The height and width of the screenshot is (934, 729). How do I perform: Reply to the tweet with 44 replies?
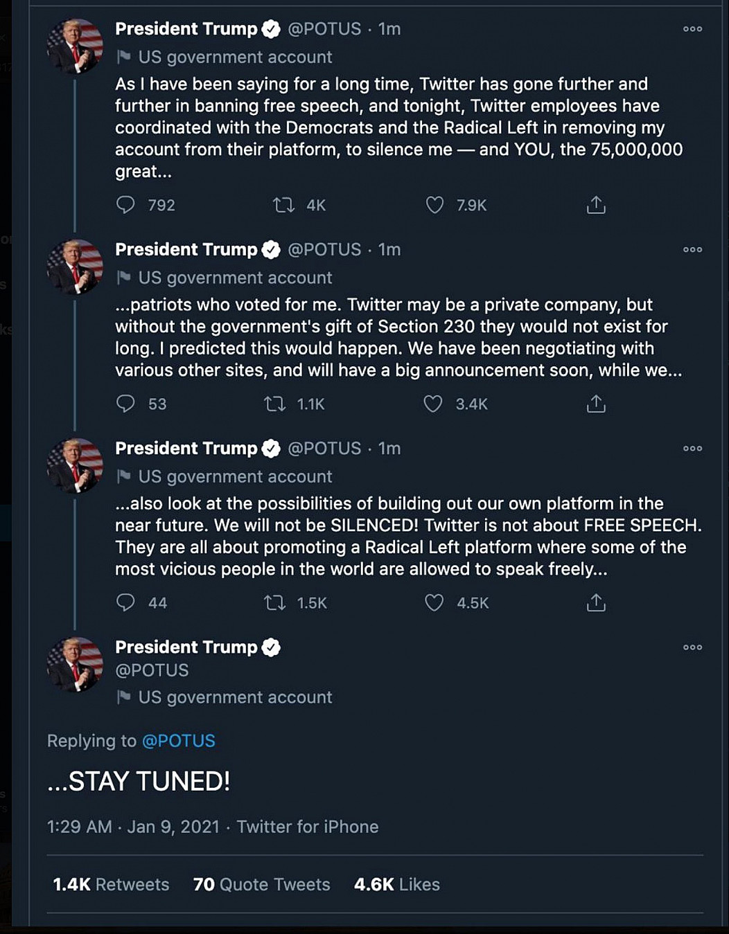click(125, 602)
